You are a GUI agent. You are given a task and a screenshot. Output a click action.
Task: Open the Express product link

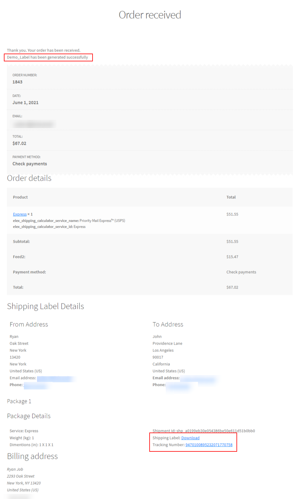[x=20, y=214]
